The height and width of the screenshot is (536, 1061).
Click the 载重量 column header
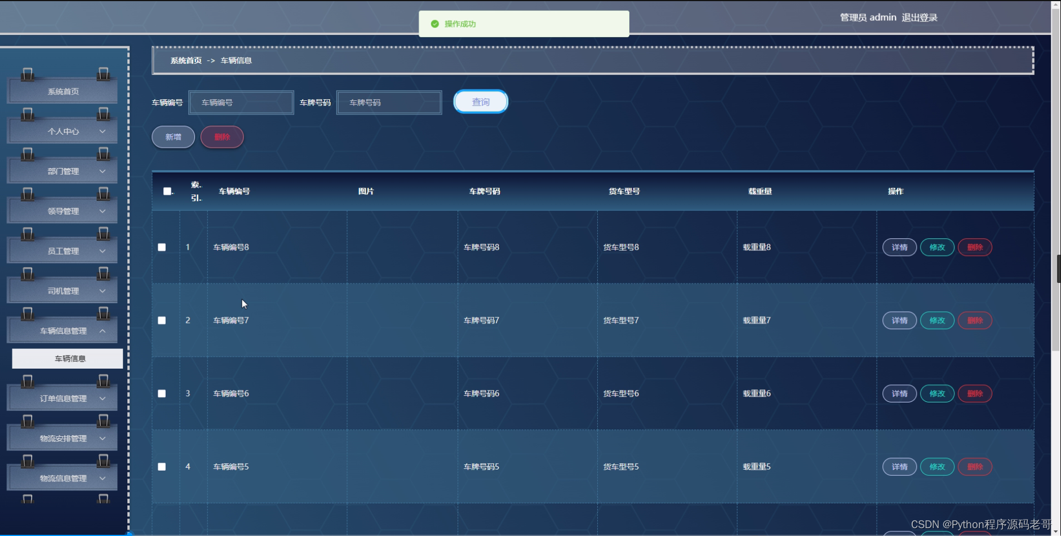(x=760, y=191)
